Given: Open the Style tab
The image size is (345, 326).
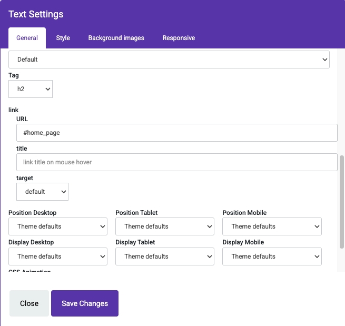Looking at the screenshot, I should (x=63, y=38).
